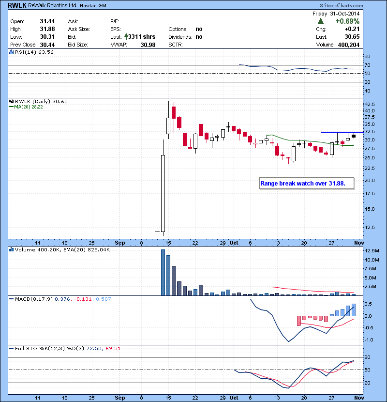Click the Dividends value no
387x402 pixels.
coord(199,37)
